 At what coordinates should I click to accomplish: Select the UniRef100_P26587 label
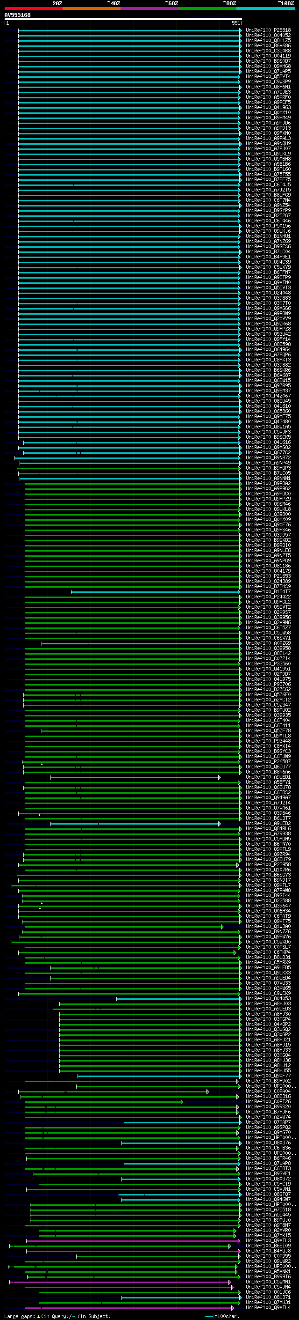268,761
